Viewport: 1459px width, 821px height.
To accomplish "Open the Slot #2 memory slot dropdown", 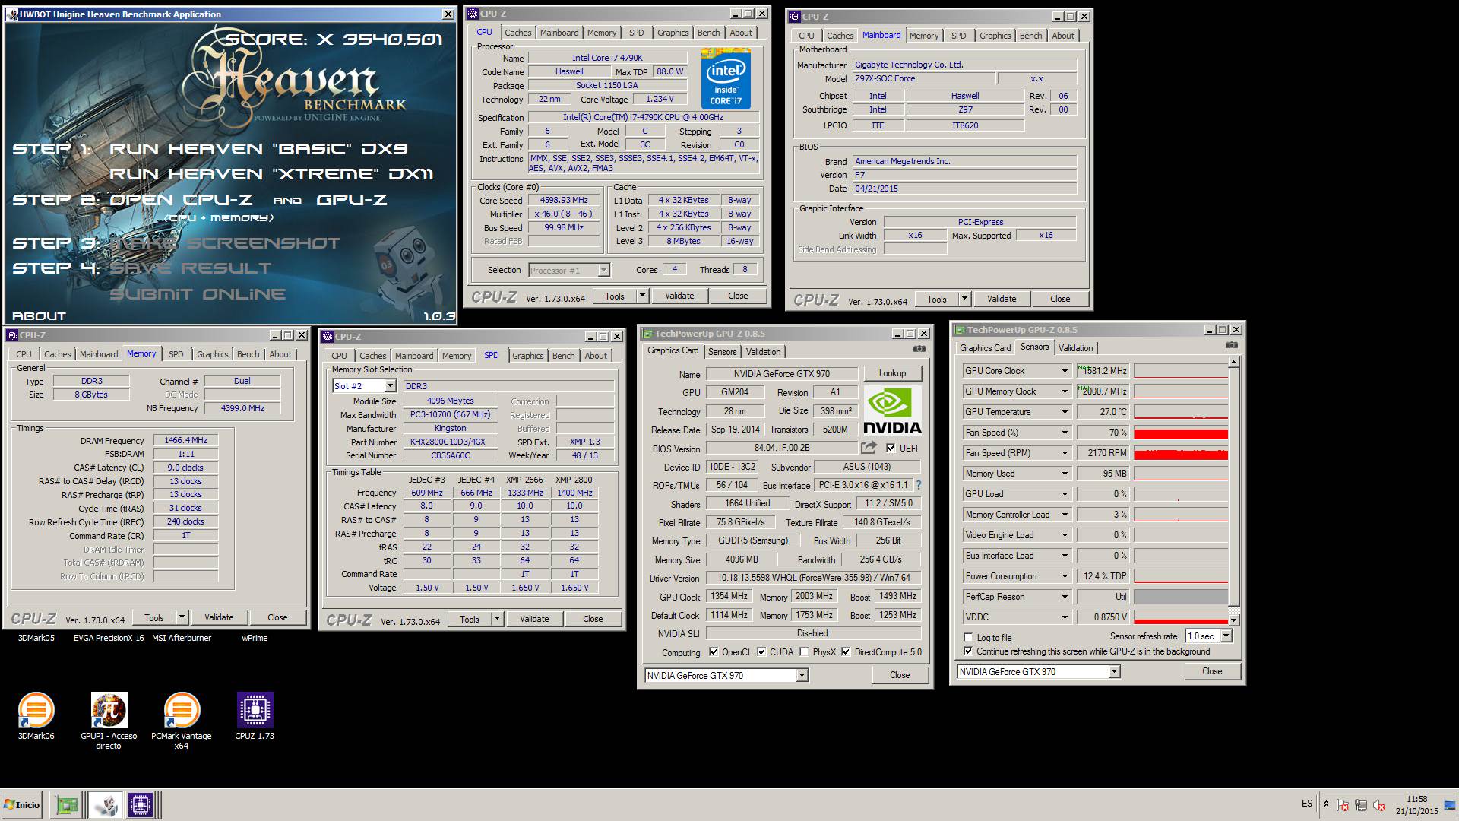I will tap(390, 386).
